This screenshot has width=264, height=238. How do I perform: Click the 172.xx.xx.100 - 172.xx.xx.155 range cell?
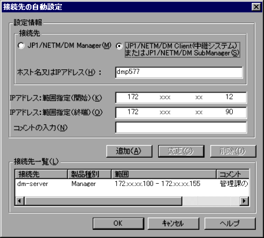[157, 184]
